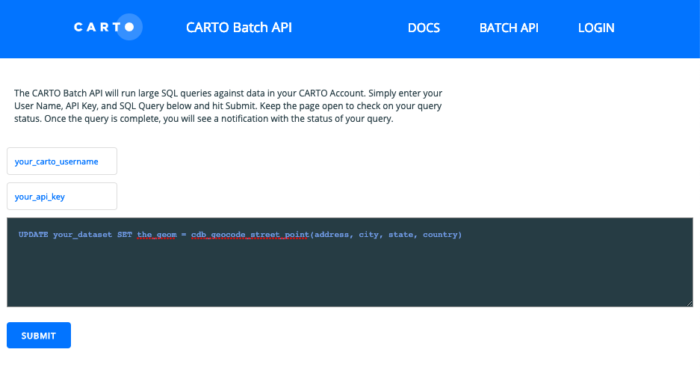Open the CARTO Batch API title link
This screenshot has width=700, height=373.
(x=239, y=27)
